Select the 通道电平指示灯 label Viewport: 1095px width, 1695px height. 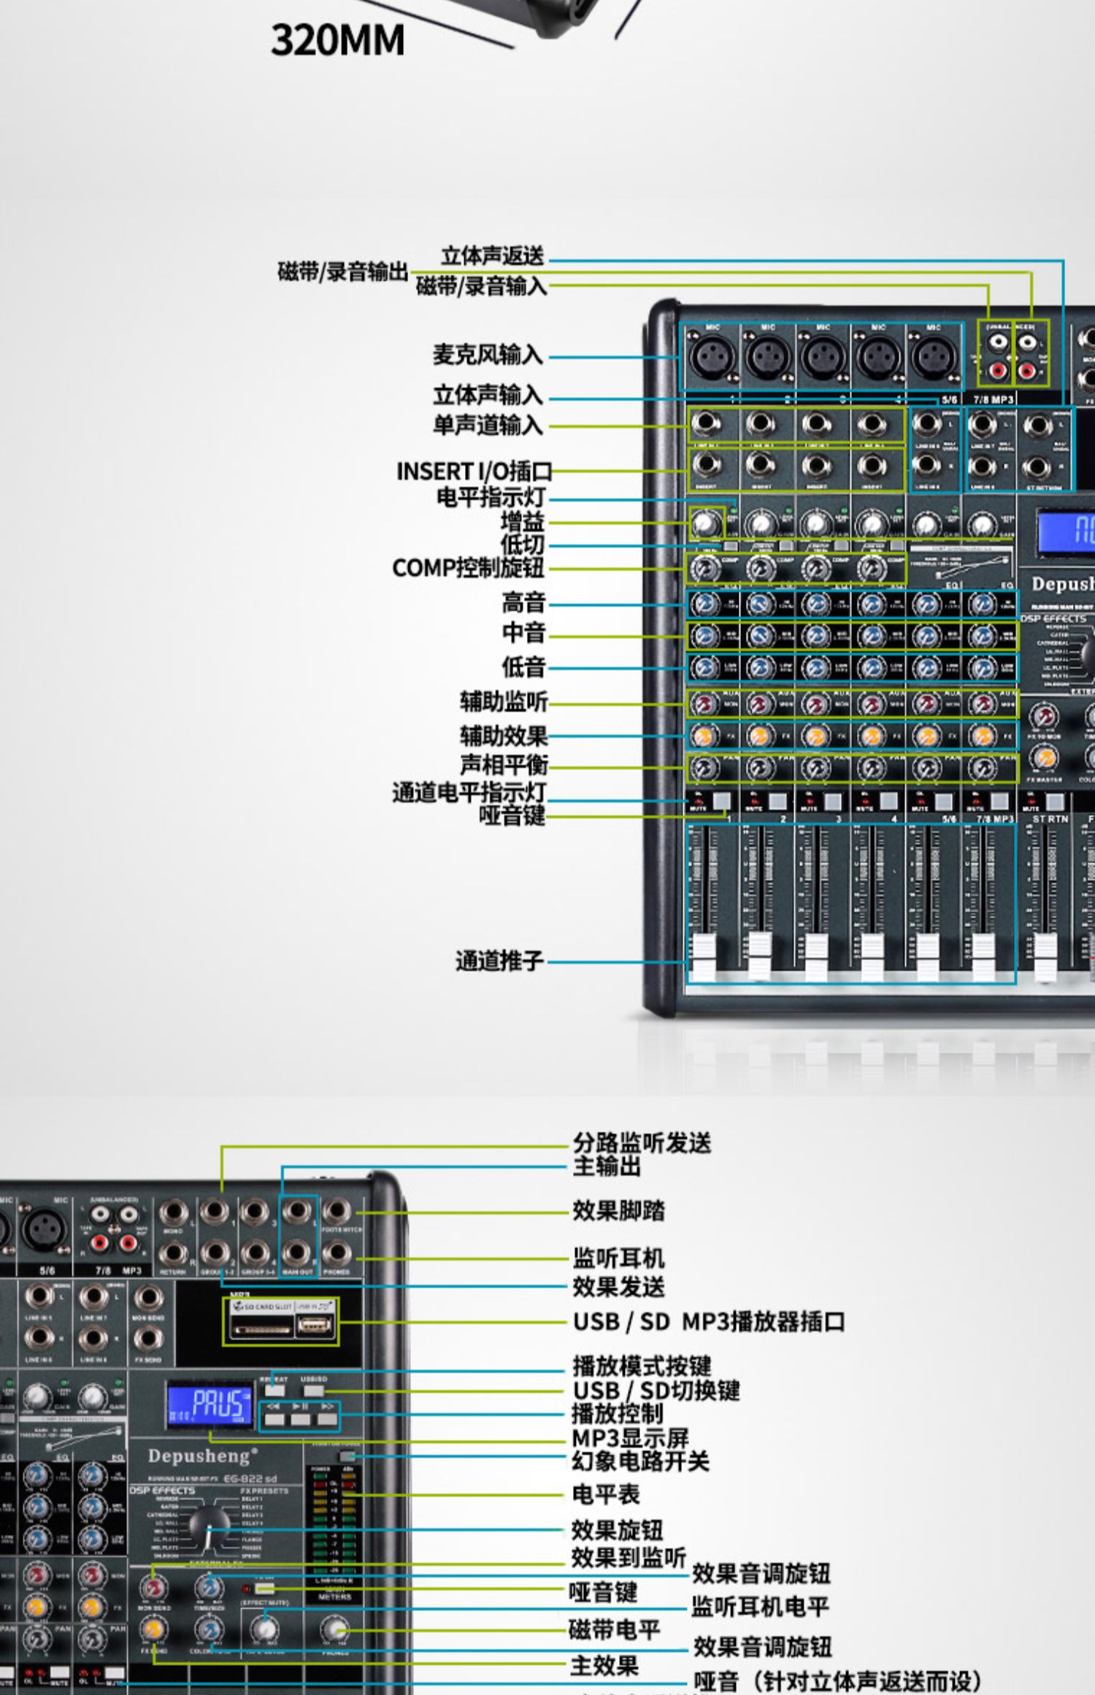pyautogui.click(x=469, y=793)
